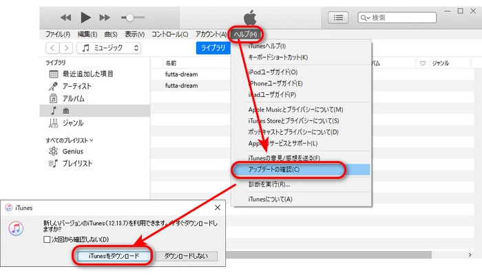Click the ヘルプ(H) menu
This screenshot has height=280, width=482.
(x=245, y=34)
